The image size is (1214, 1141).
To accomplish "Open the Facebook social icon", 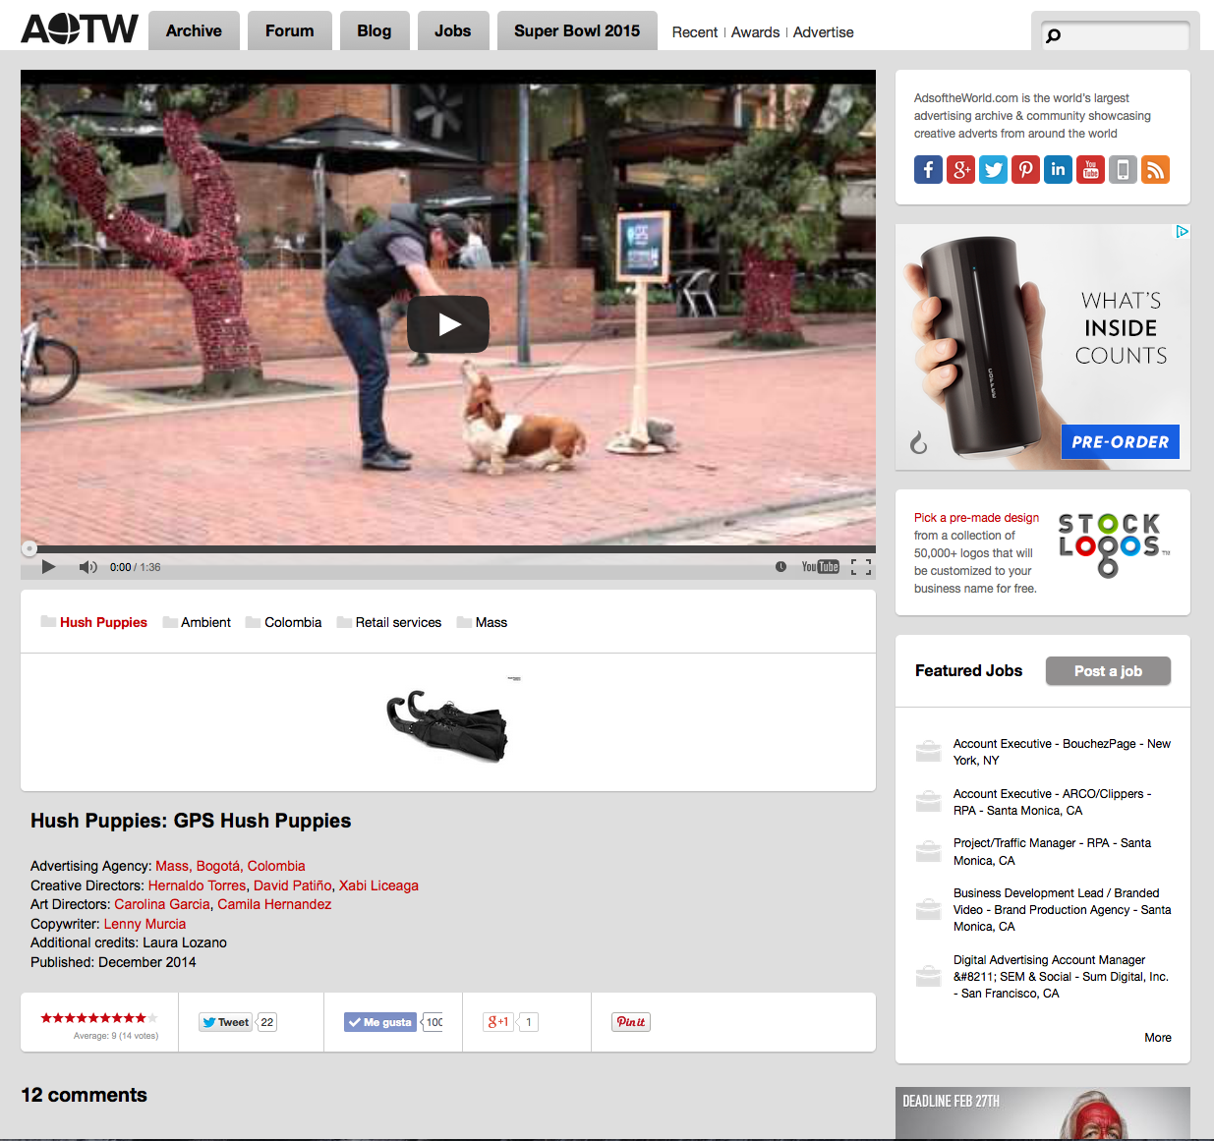I will coord(928,170).
